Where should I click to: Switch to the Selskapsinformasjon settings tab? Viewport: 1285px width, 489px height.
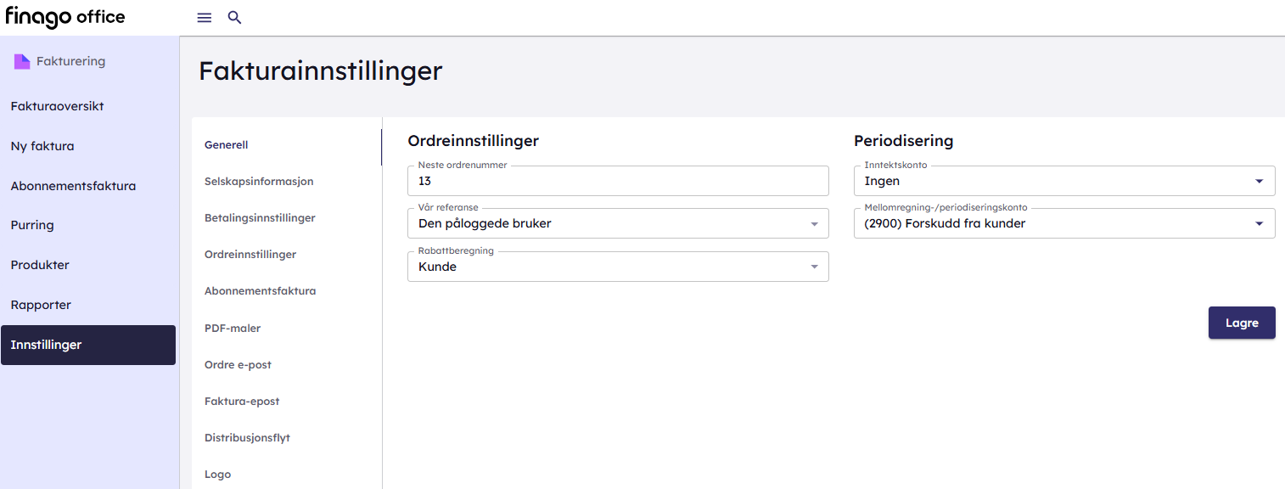pyautogui.click(x=259, y=182)
